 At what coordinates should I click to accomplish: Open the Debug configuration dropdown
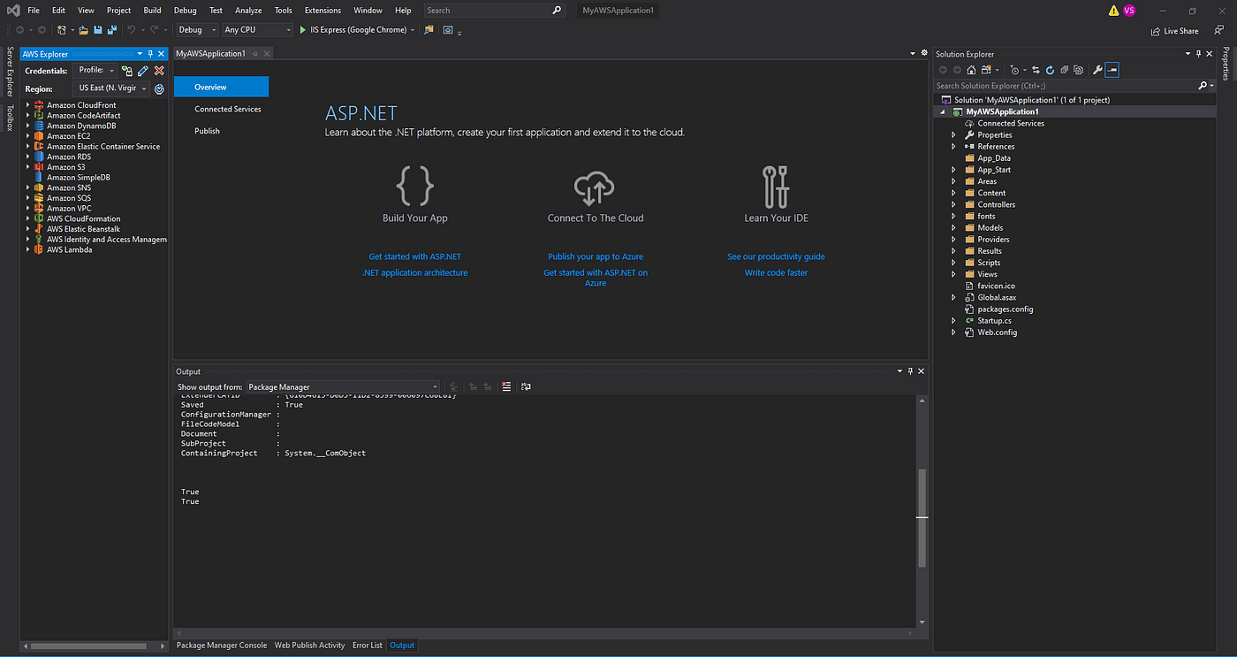click(x=196, y=30)
